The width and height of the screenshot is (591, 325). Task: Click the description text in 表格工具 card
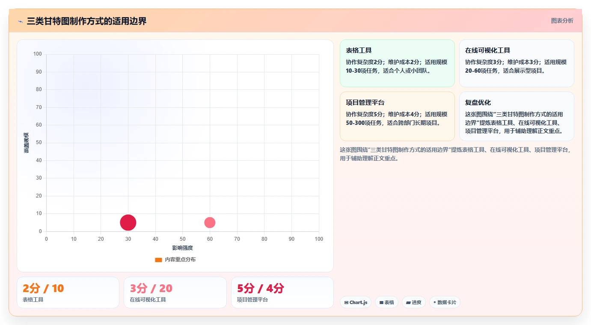tap(396, 66)
